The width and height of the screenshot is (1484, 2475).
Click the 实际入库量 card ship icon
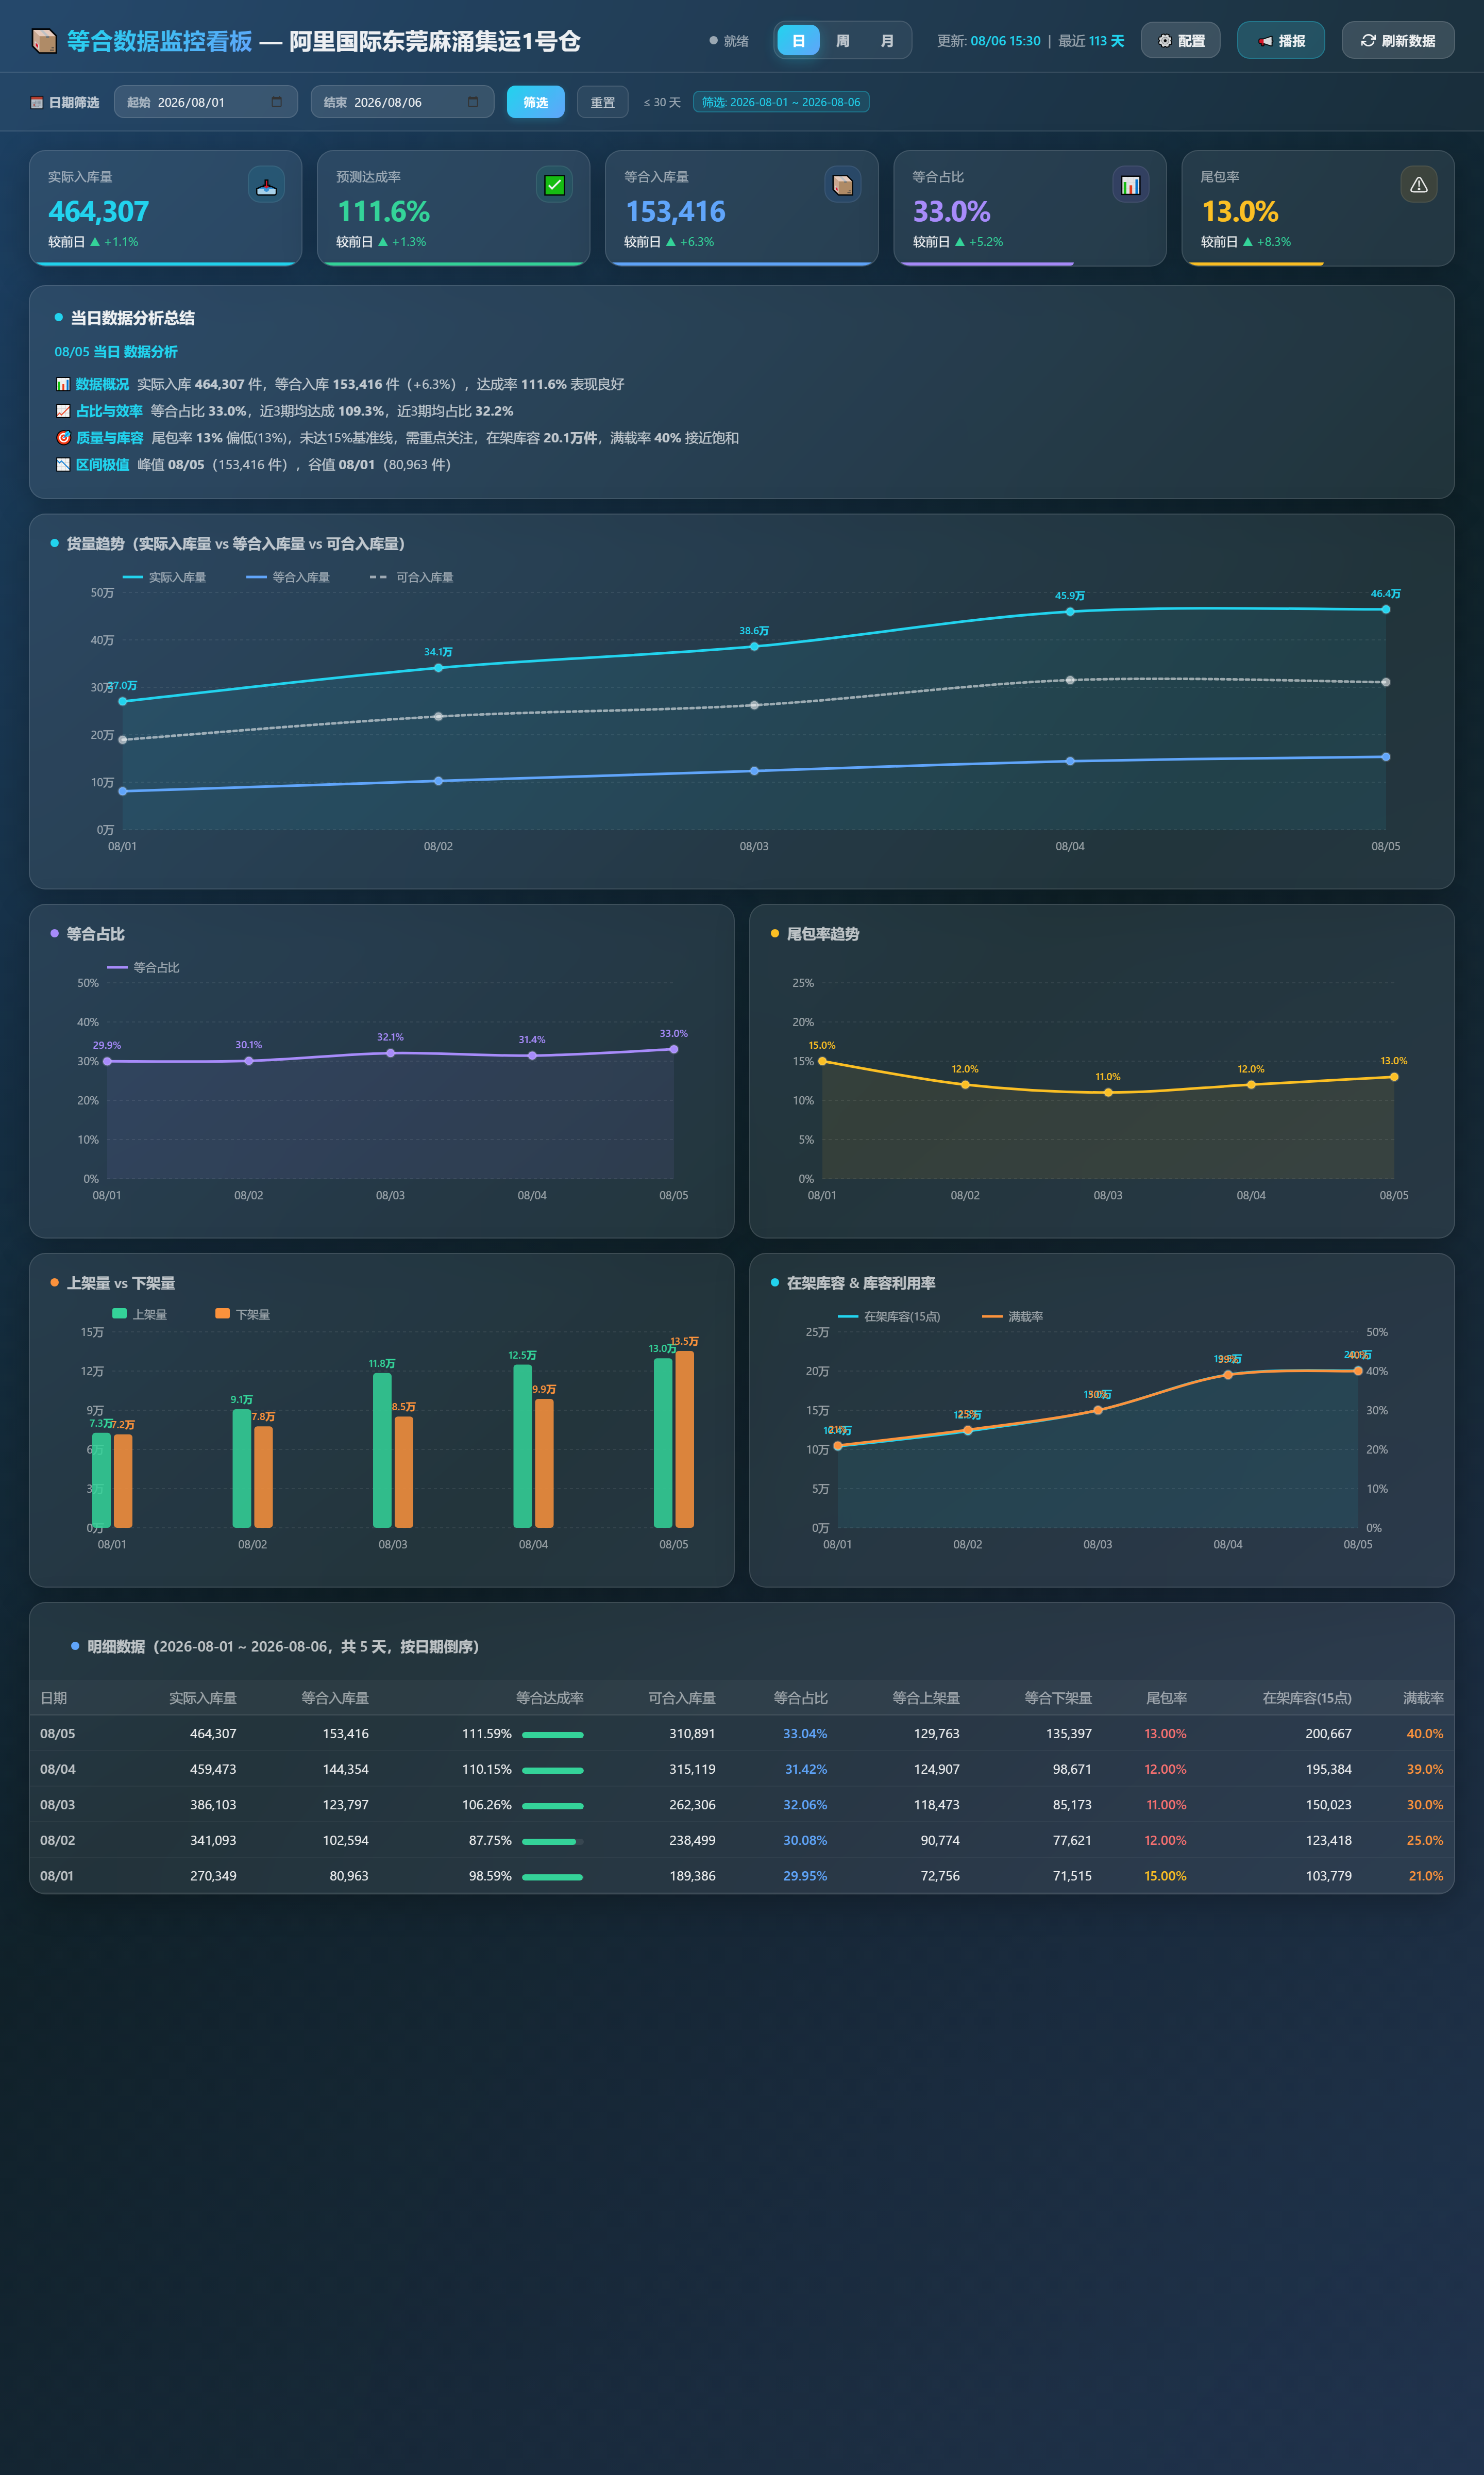pos(266,185)
